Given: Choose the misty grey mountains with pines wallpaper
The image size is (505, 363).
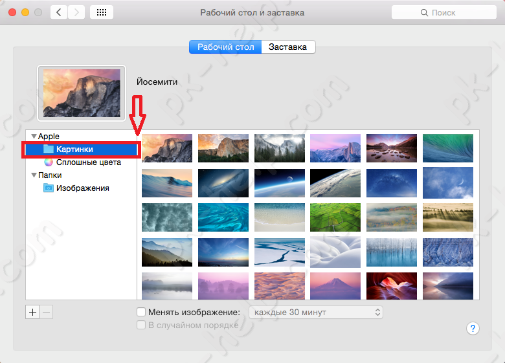Looking at the screenshot, I should (280, 148).
